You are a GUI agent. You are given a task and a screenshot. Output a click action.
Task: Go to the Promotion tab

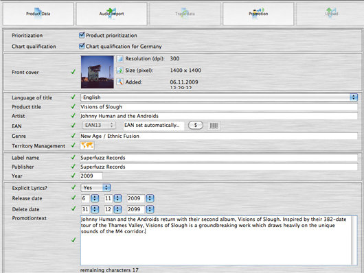click(258, 14)
